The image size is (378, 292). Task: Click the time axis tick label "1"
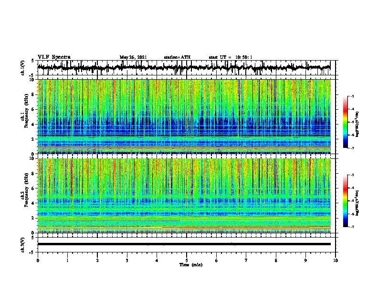click(67, 261)
